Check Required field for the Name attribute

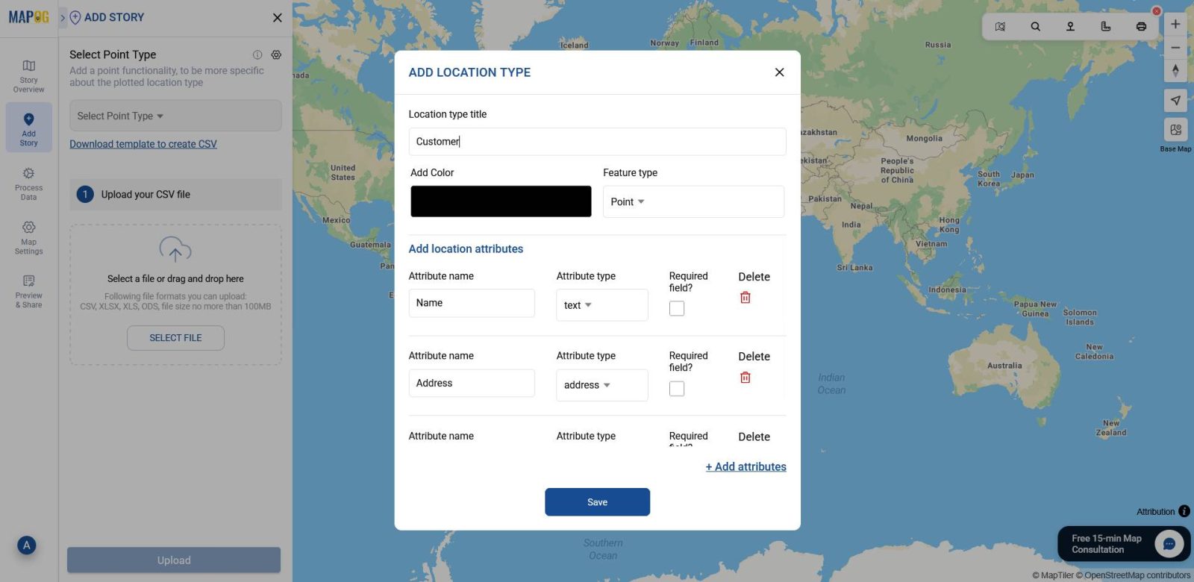click(x=676, y=307)
